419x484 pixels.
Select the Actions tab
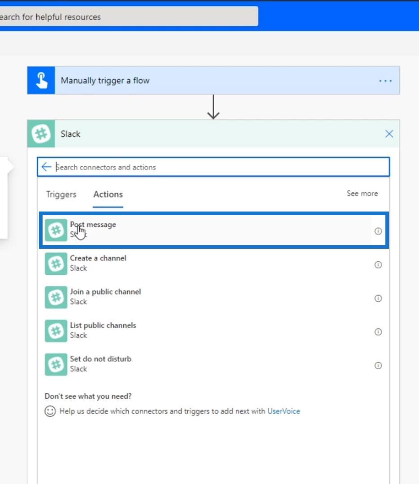[x=108, y=194]
